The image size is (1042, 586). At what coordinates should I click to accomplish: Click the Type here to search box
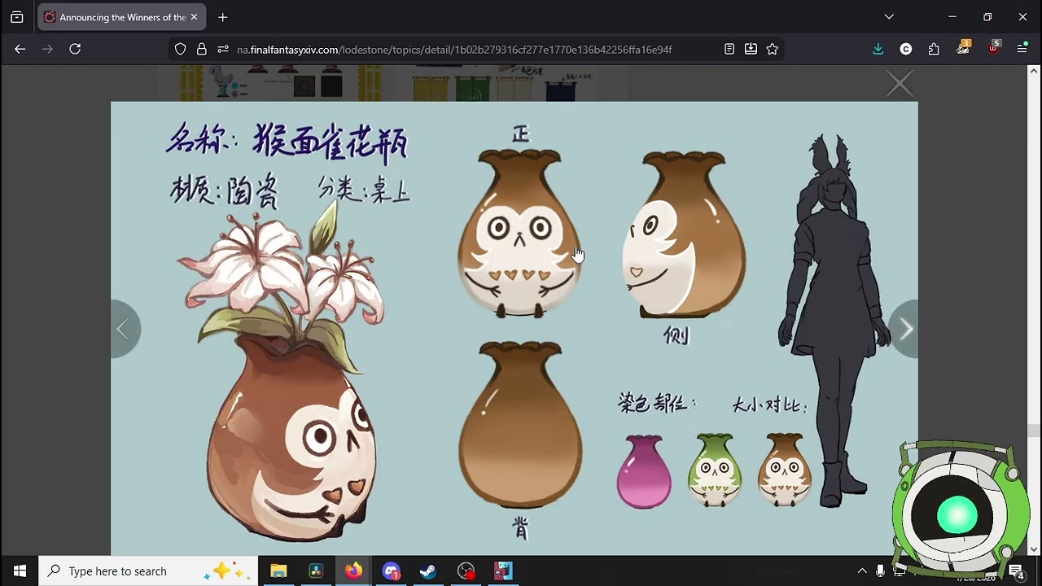coord(149,571)
